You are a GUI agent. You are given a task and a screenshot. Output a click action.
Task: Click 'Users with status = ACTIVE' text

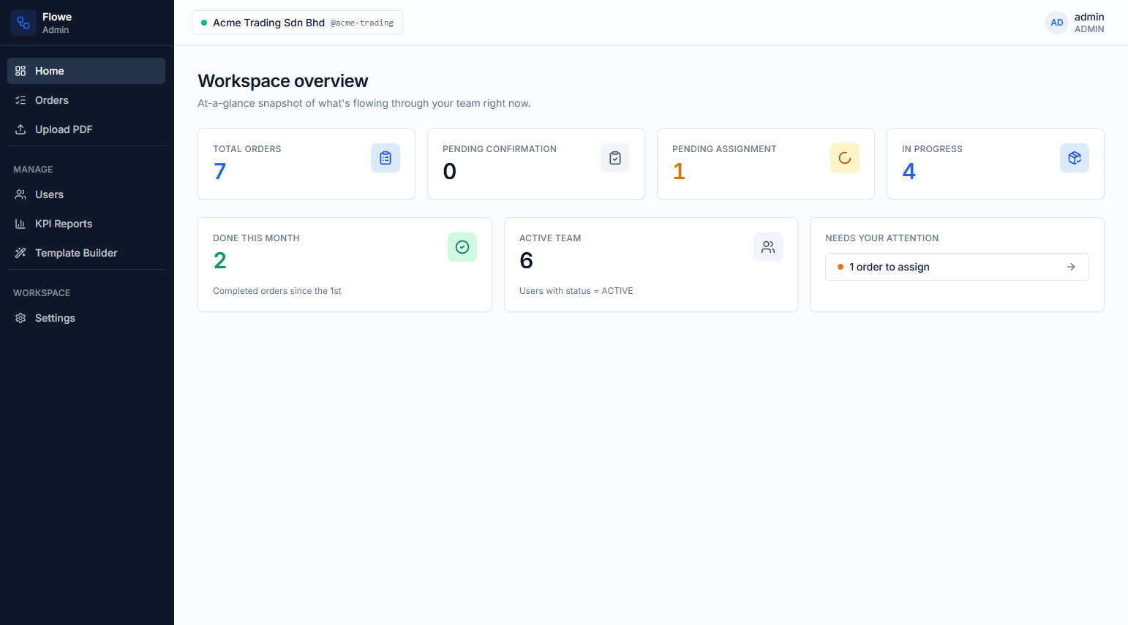576,291
